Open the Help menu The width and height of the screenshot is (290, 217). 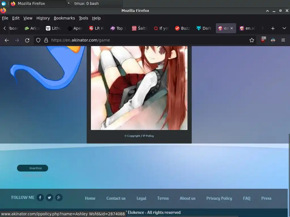pyautogui.click(x=96, y=18)
